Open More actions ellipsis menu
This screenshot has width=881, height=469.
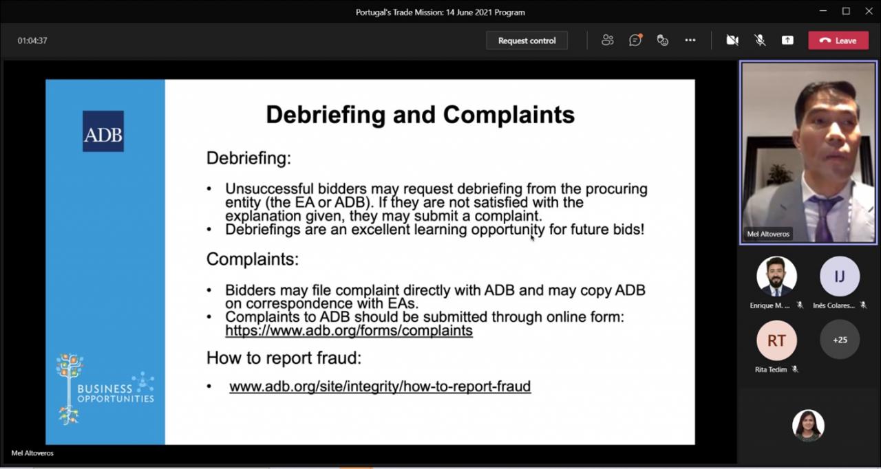tap(690, 41)
